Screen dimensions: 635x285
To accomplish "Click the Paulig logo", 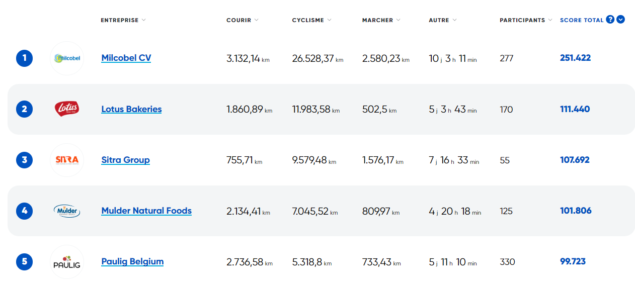I will click(67, 262).
